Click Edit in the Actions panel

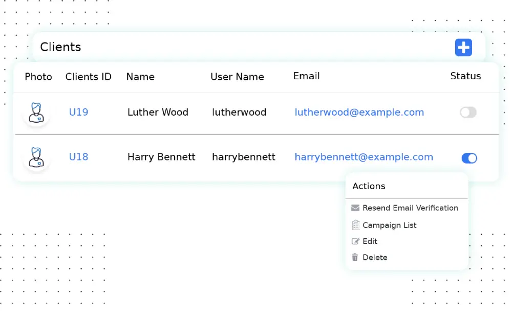pyautogui.click(x=370, y=241)
